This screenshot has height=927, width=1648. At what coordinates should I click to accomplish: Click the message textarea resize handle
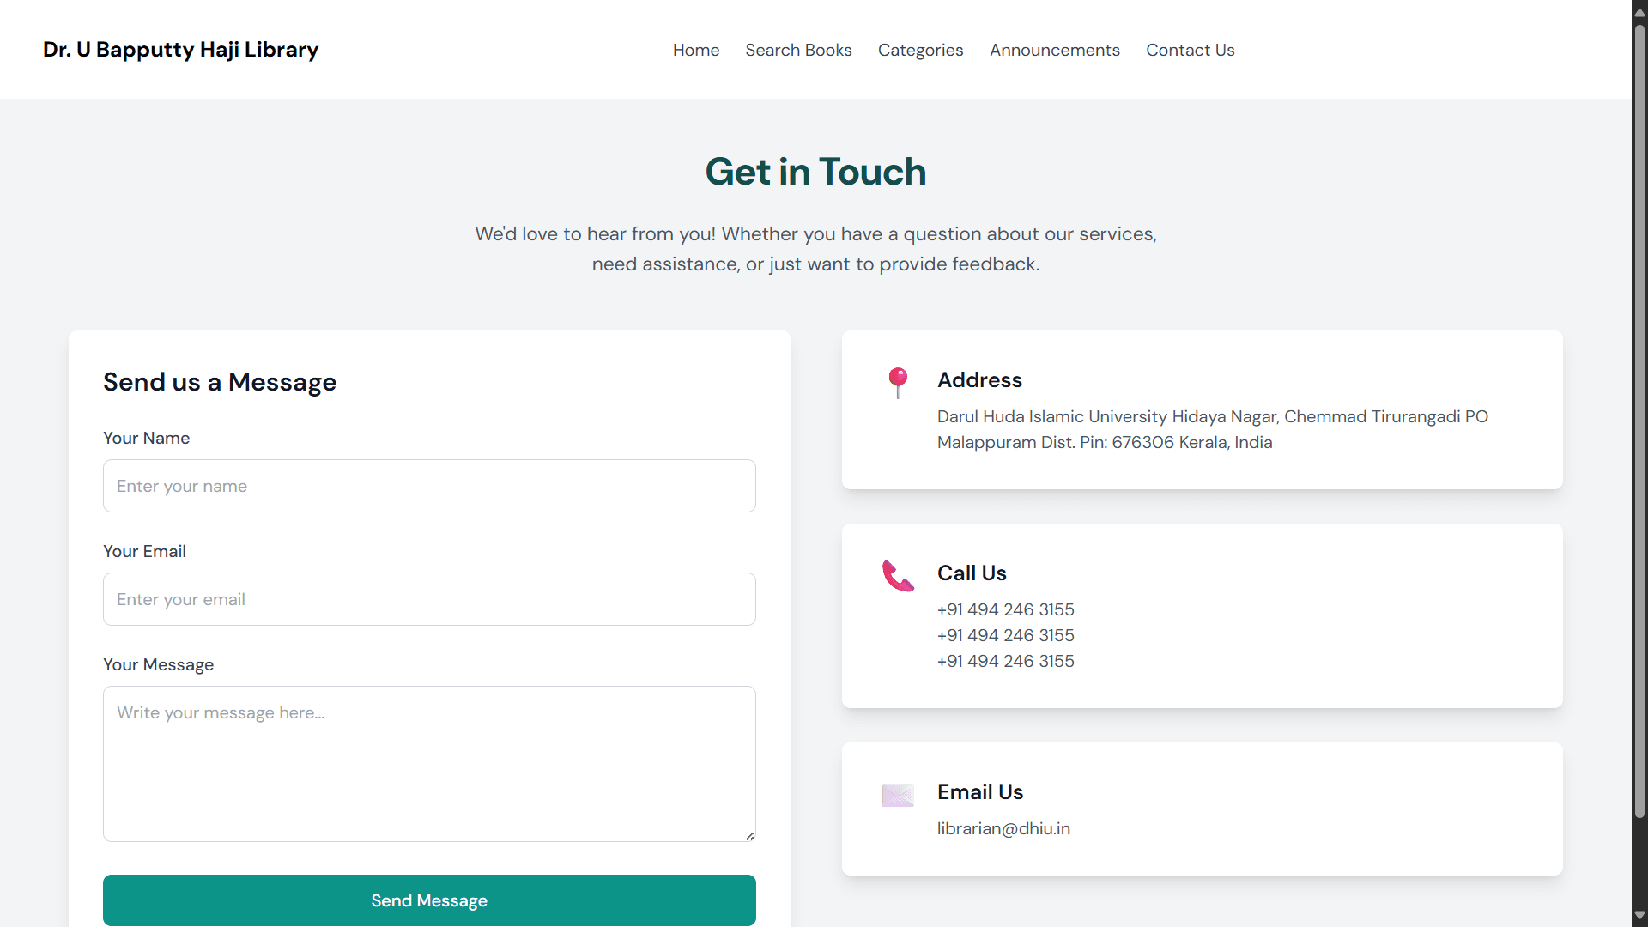(749, 835)
